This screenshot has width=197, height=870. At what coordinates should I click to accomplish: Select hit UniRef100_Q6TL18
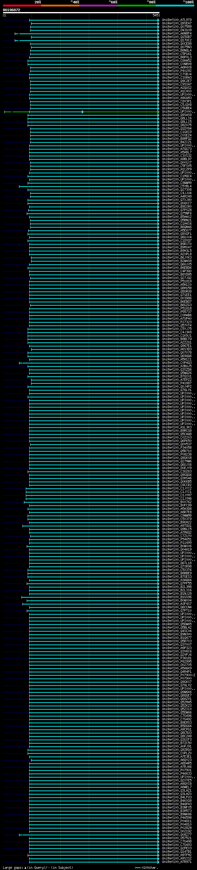176,563
